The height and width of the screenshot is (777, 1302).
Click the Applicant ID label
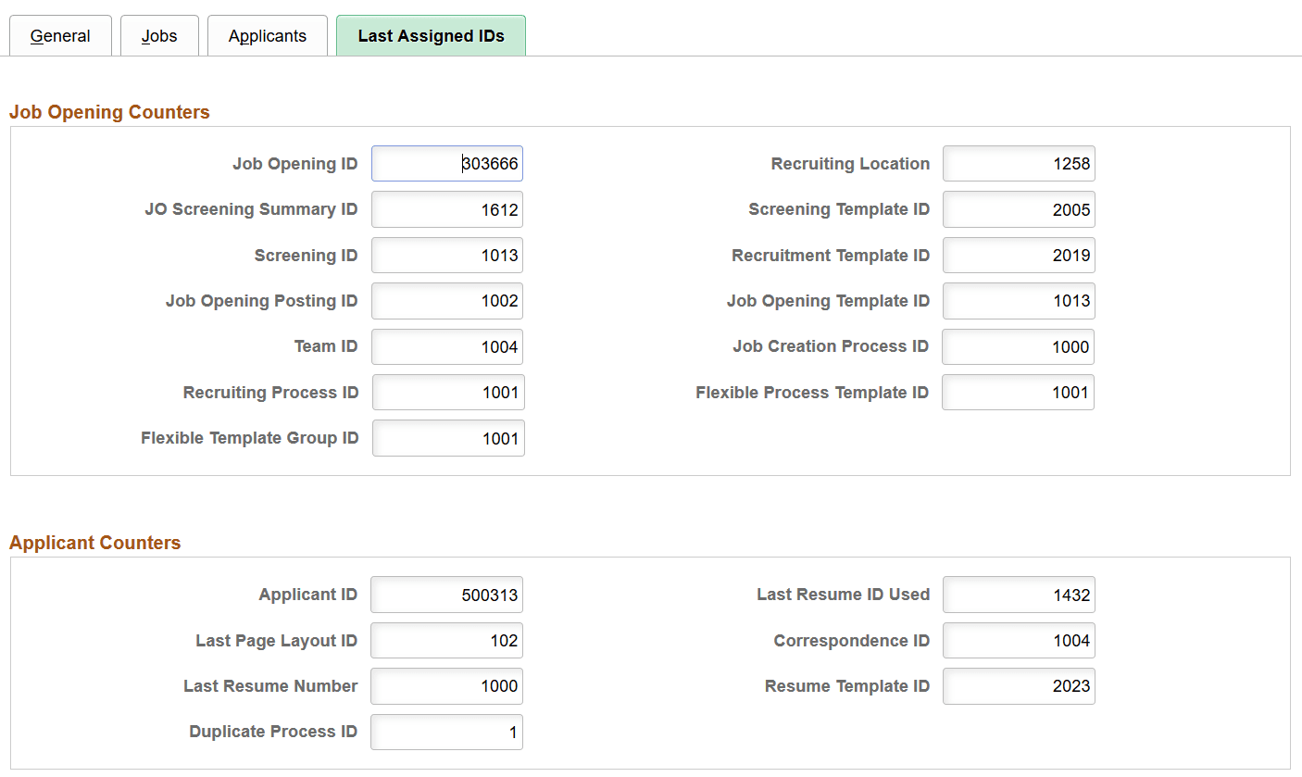(x=308, y=595)
